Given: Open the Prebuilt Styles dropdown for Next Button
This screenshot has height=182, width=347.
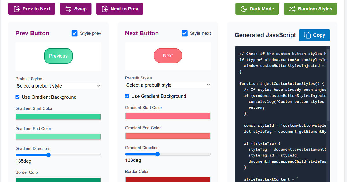Looking at the screenshot, I should pos(168,85).
